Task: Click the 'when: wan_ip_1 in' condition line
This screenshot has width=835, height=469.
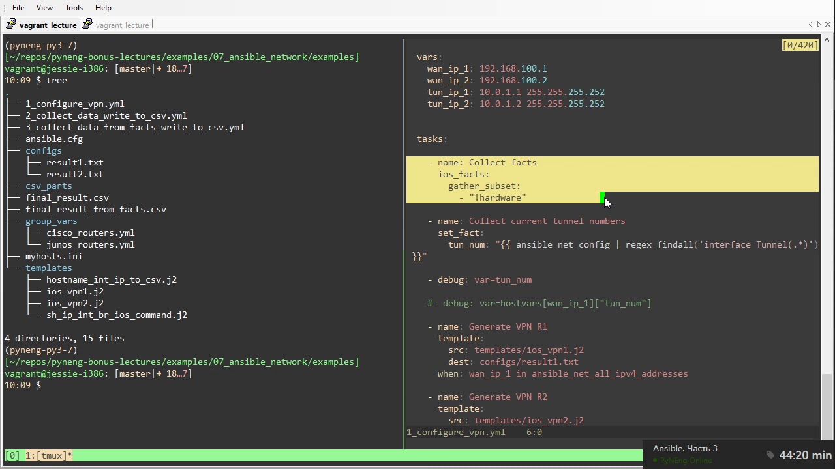Action: click(563, 373)
